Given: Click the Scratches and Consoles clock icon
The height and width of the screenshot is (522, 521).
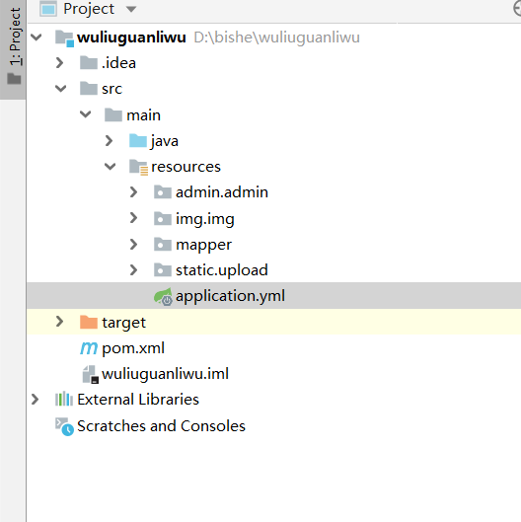Looking at the screenshot, I should click(64, 426).
